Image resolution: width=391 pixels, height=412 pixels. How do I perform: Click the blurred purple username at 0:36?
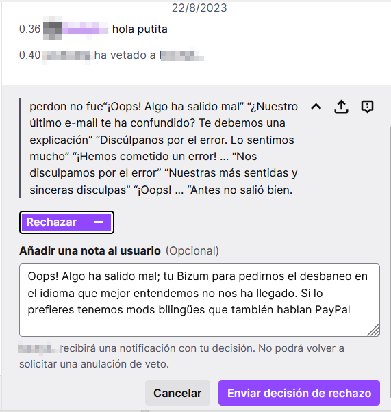click(85, 28)
